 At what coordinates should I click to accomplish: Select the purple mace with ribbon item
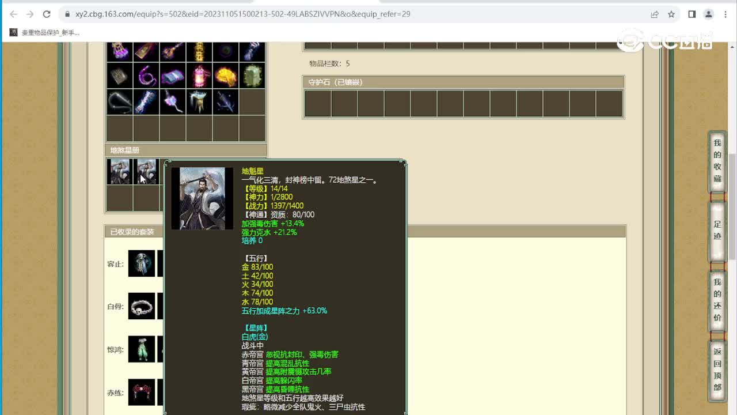point(173,102)
